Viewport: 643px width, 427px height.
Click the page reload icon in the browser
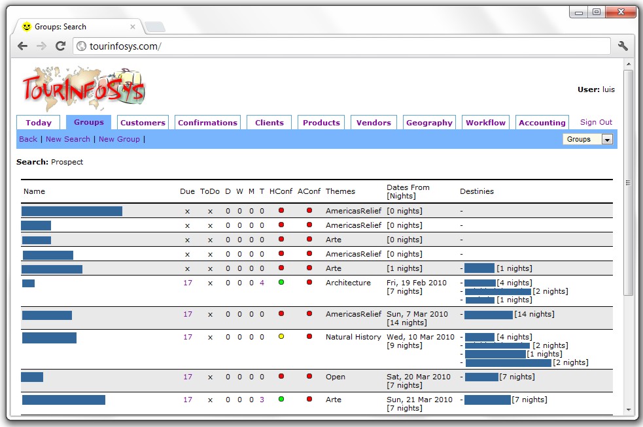point(60,46)
